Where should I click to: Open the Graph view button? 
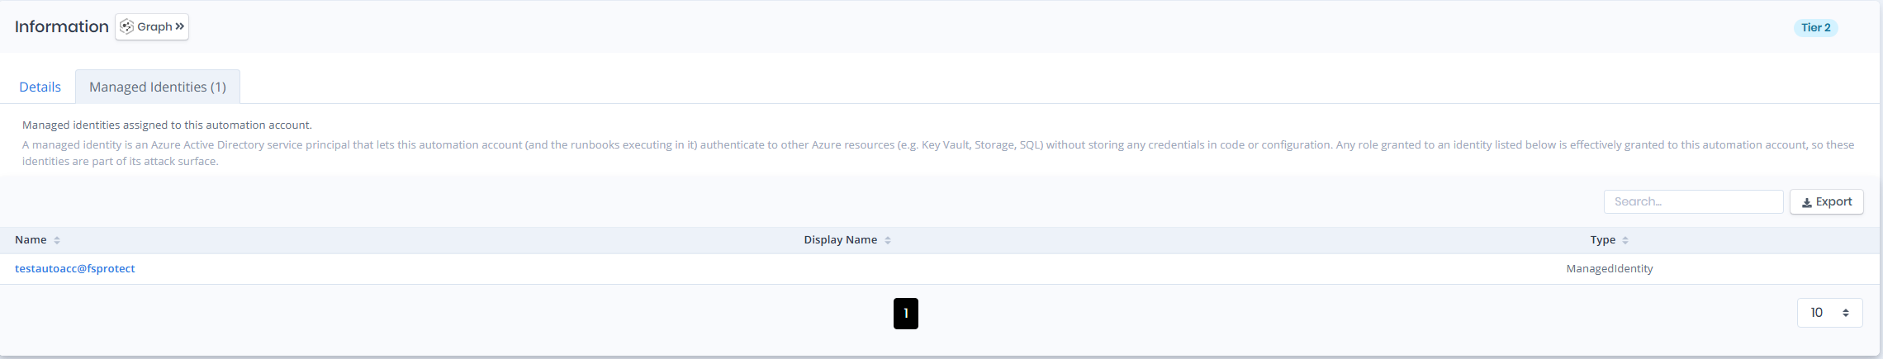(152, 26)
